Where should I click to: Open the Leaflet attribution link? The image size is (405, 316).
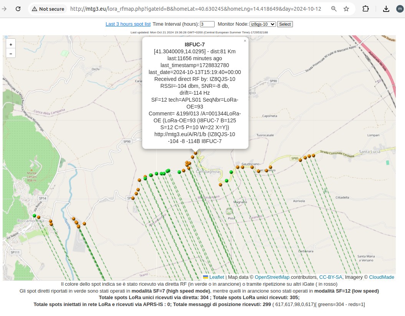[x=217, y=277]
